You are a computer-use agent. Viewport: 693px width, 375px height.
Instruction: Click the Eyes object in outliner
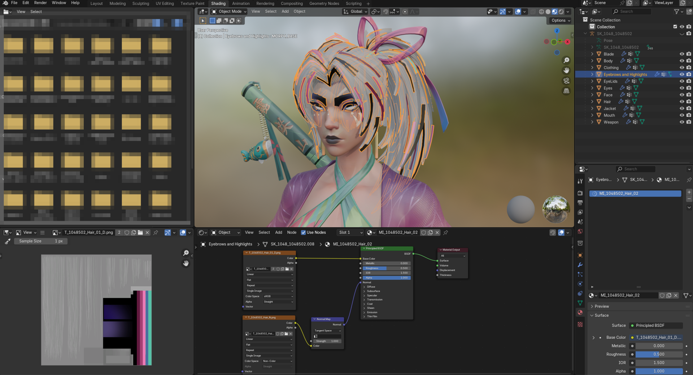pos(608,88)
